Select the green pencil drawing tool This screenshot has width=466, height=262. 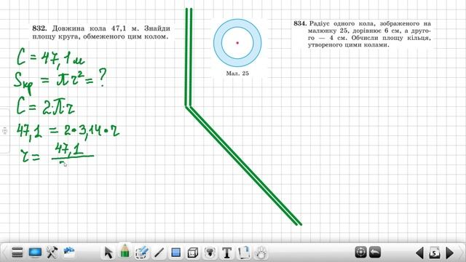(x=125, y=251)
